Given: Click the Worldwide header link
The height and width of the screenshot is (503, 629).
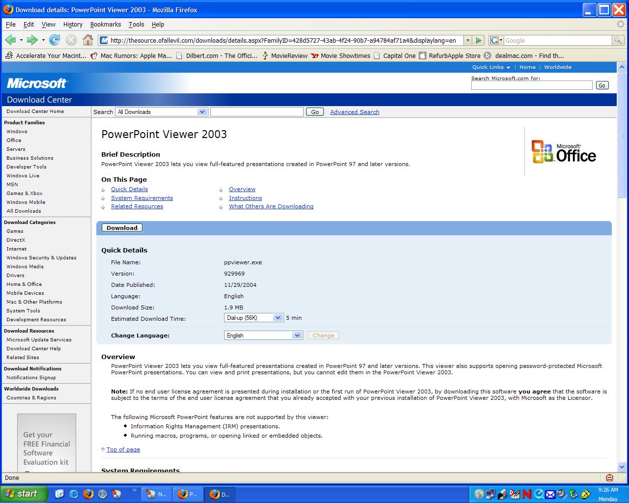Looking at the screenshot, I should (x=558, y=67).
